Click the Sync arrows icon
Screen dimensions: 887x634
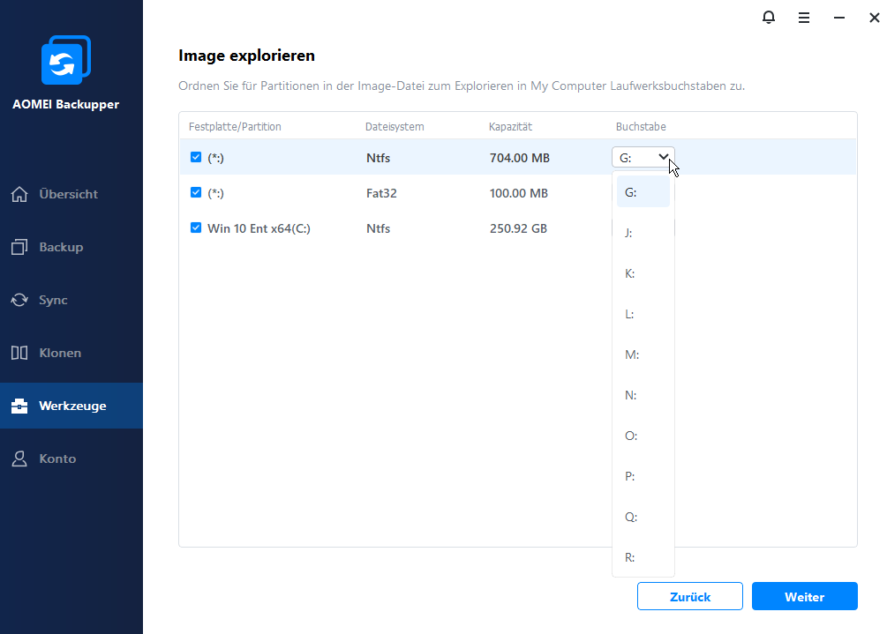[19, 300]
